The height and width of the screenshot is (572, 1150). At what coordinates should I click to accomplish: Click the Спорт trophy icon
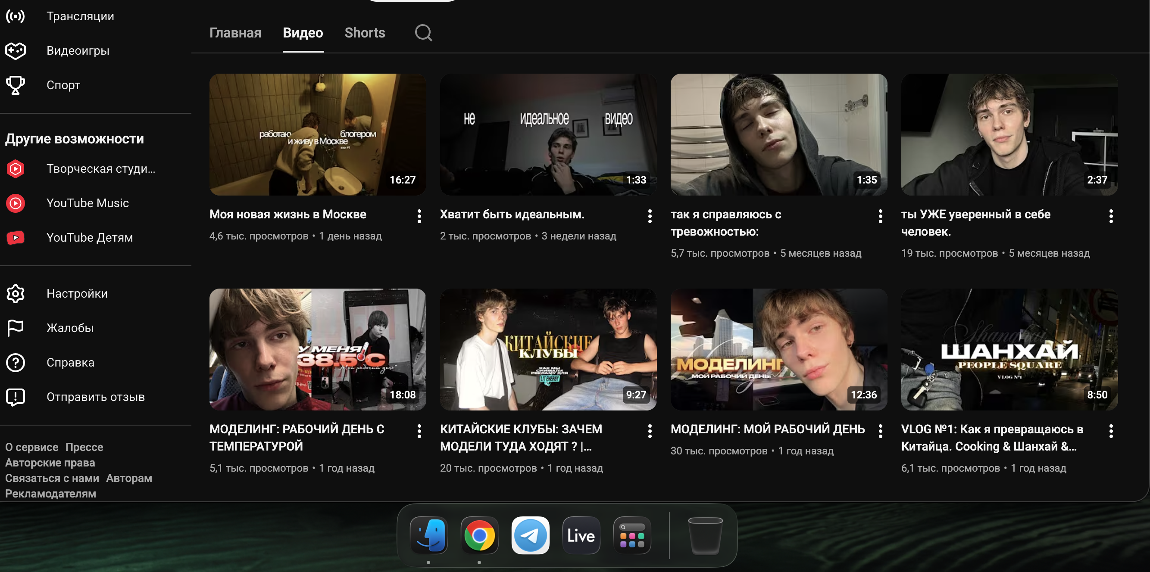coord(16,85)
